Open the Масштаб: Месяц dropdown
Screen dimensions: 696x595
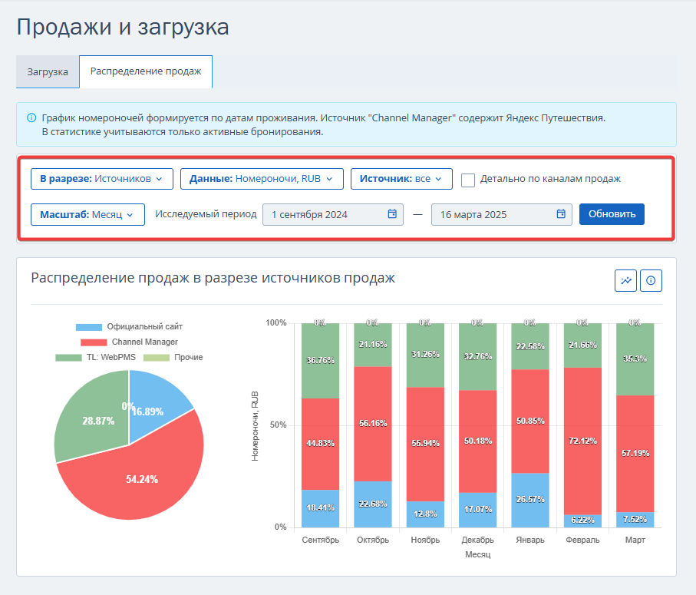pos(87,214)
